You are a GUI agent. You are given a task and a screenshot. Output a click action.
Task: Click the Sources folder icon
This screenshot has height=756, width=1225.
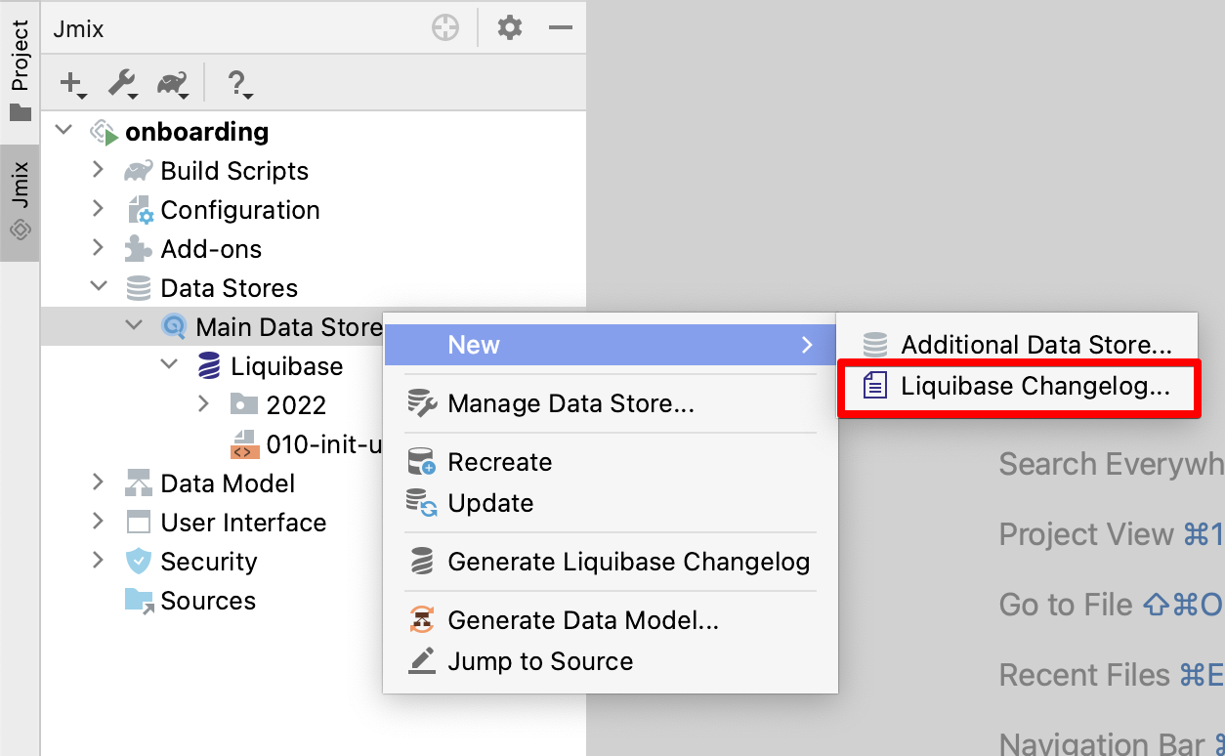coord(139,601)
